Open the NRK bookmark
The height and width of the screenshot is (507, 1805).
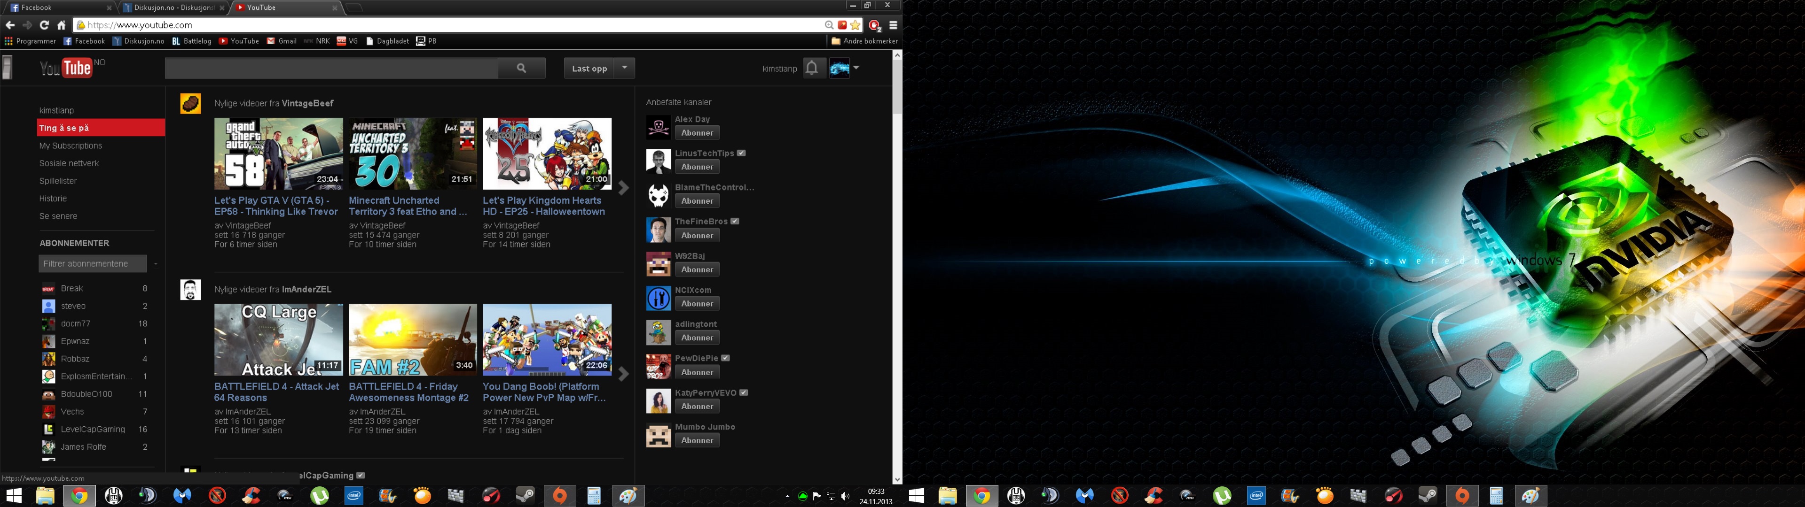click(317, 41)
